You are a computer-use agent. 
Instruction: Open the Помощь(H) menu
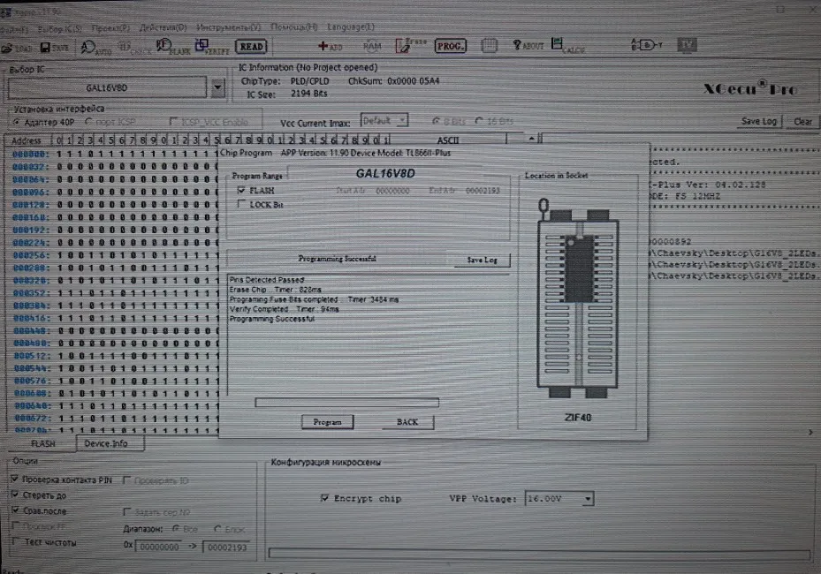pyautogui.click(x=293, y=26)
